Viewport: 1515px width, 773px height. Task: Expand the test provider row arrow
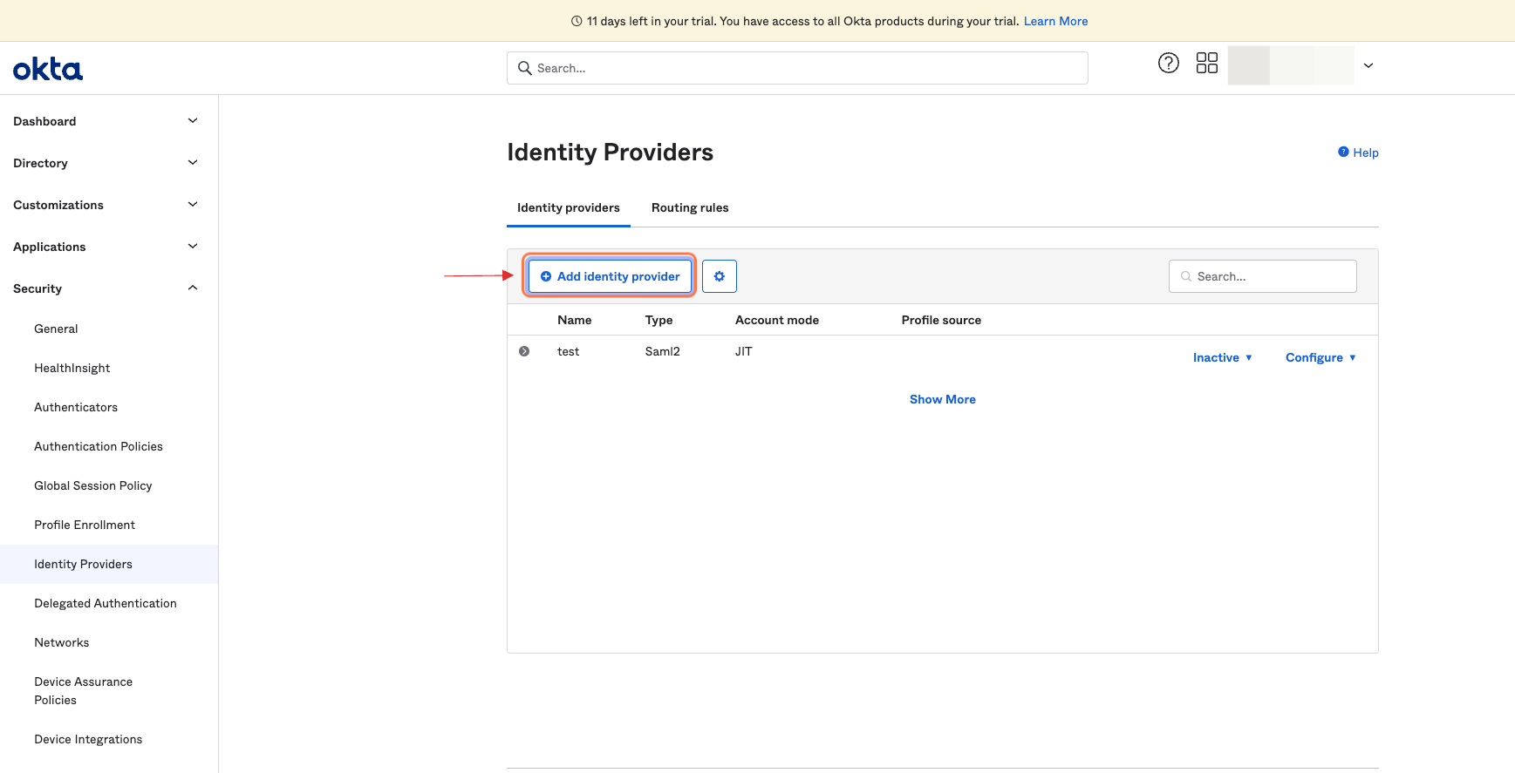click(x=524, y=351)
